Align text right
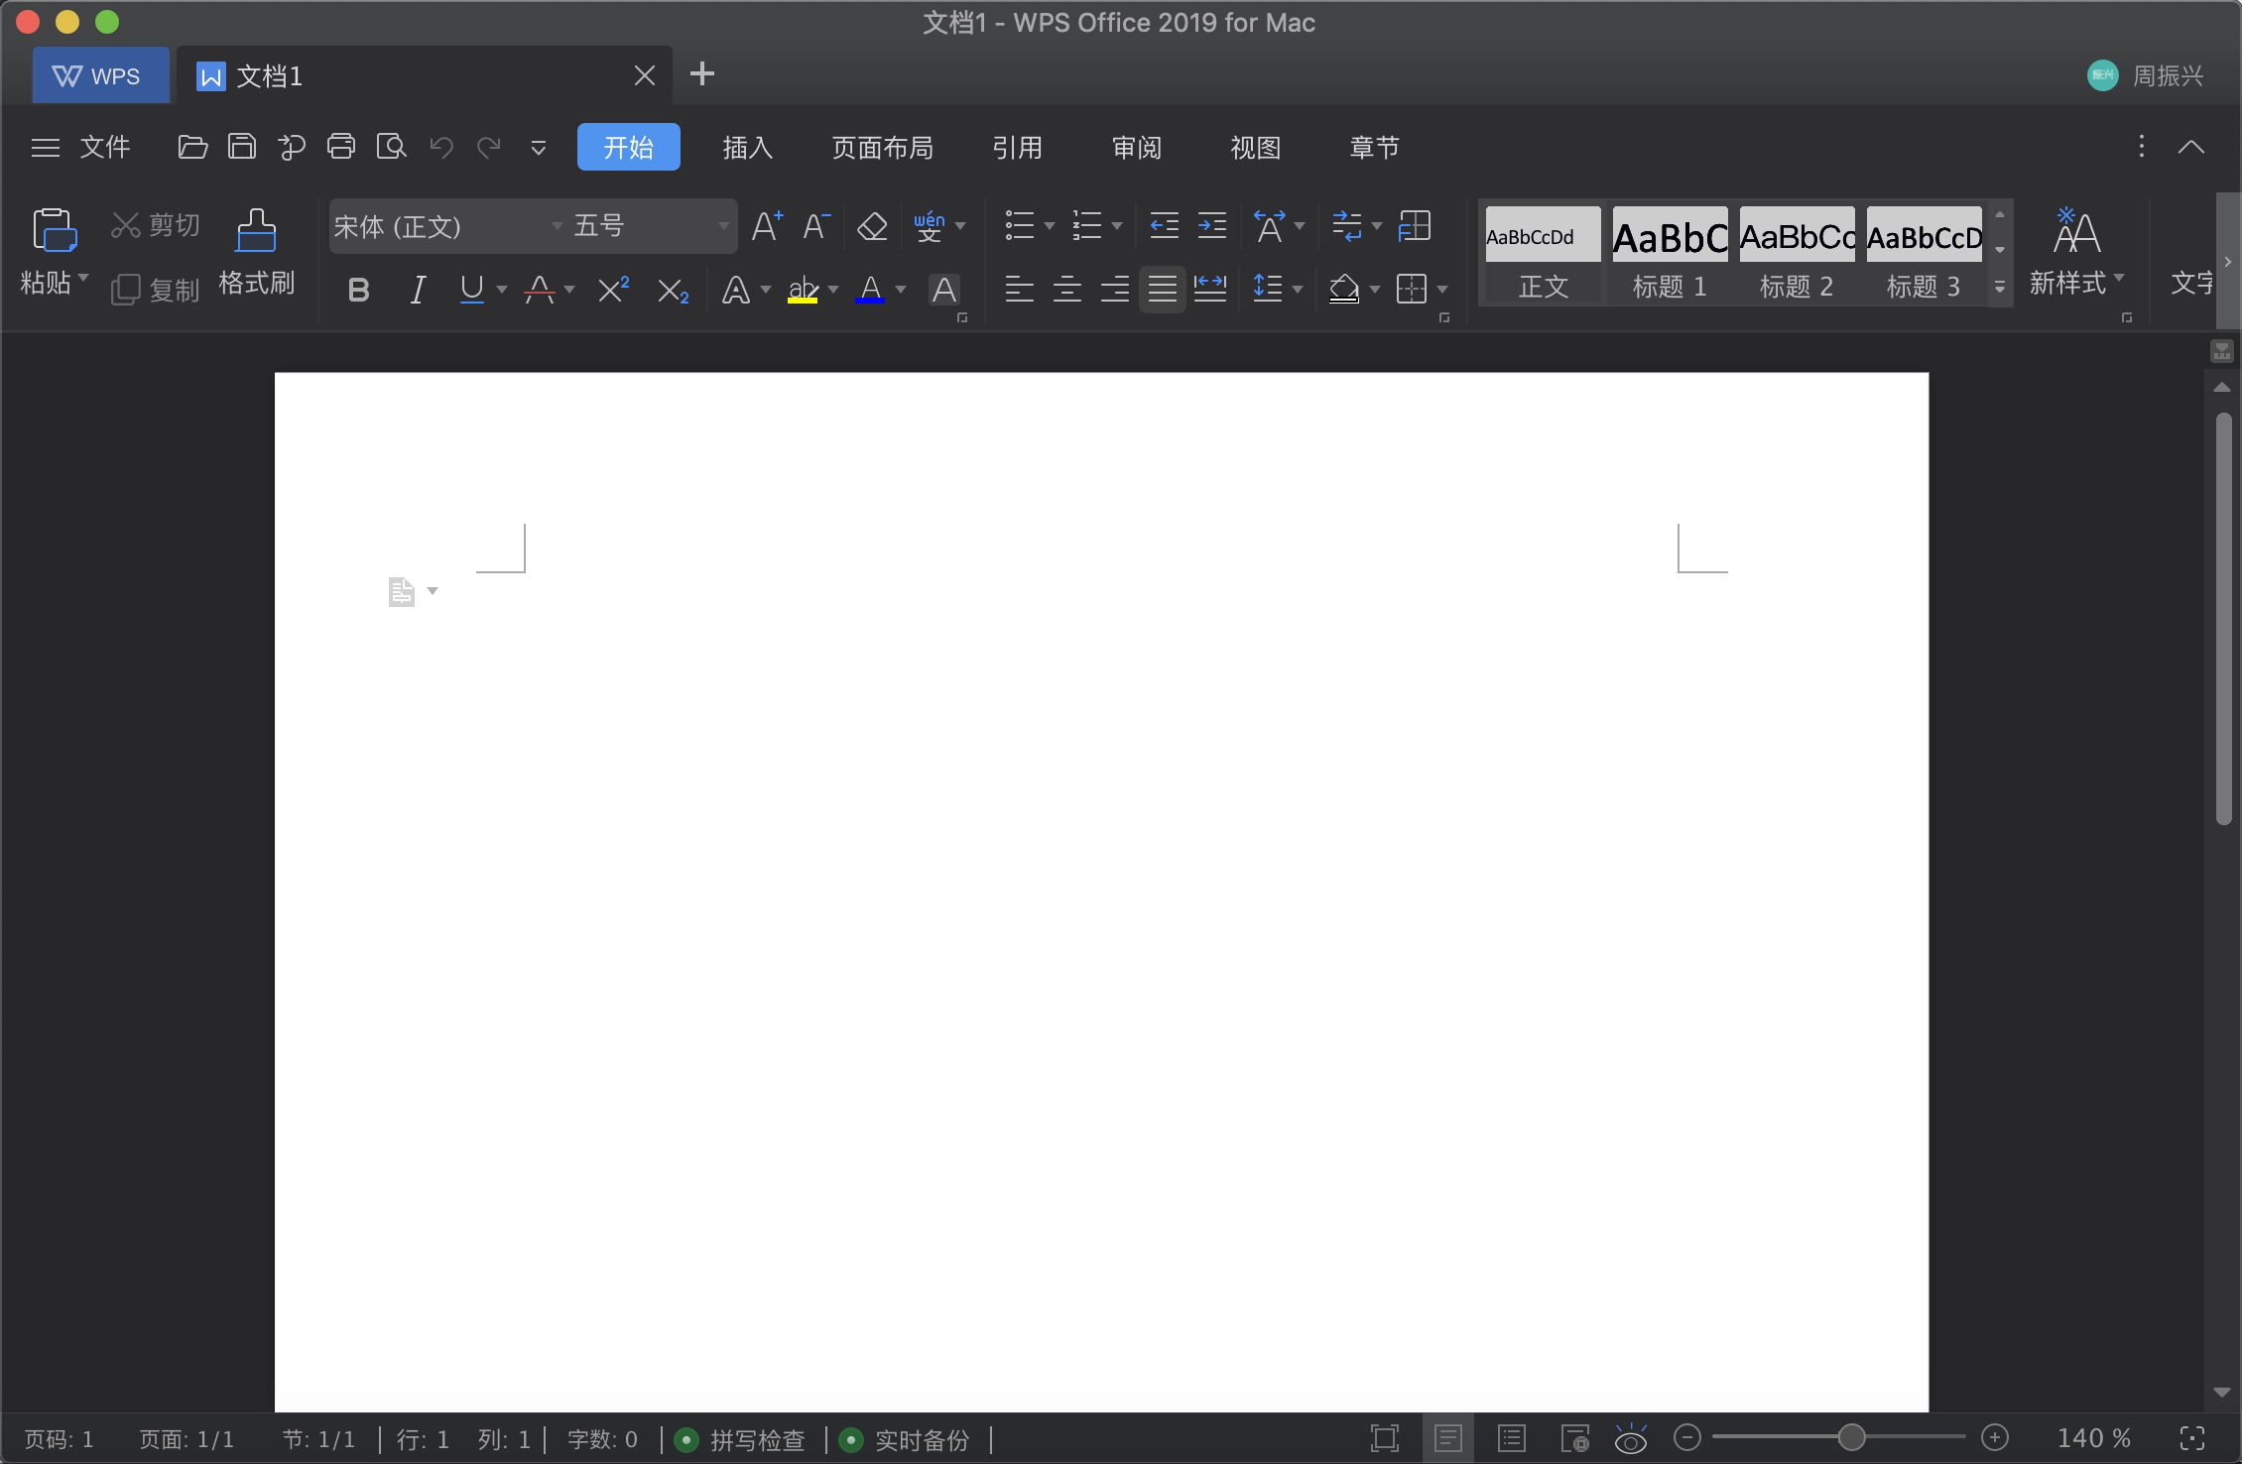The width and height of the screenshot is (2242, 1464). (1115, 290)
